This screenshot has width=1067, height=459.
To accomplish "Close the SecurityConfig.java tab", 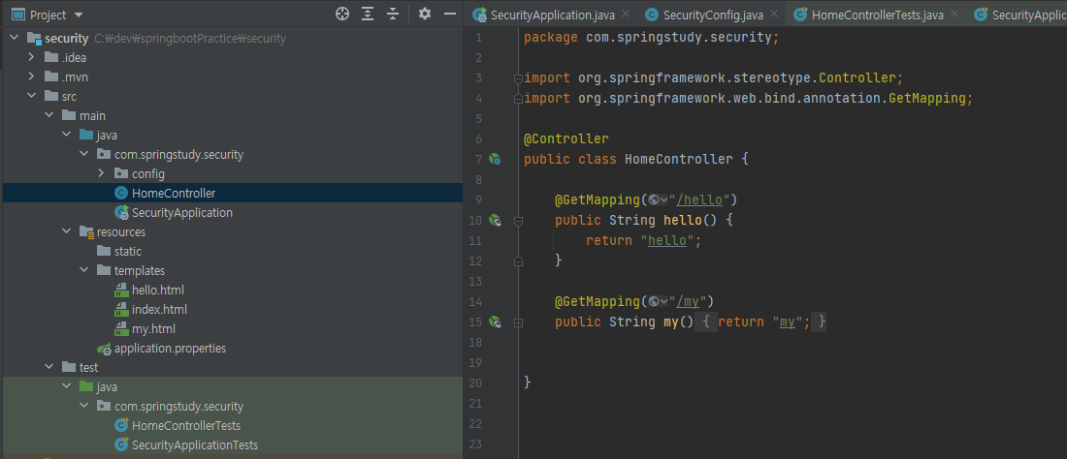I will click(773, 14).
